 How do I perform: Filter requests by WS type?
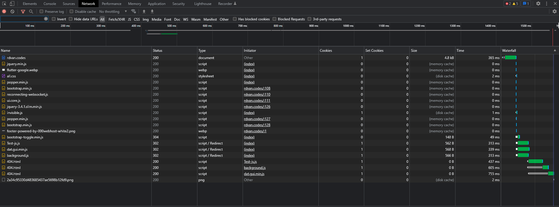[x=185, y=19]
